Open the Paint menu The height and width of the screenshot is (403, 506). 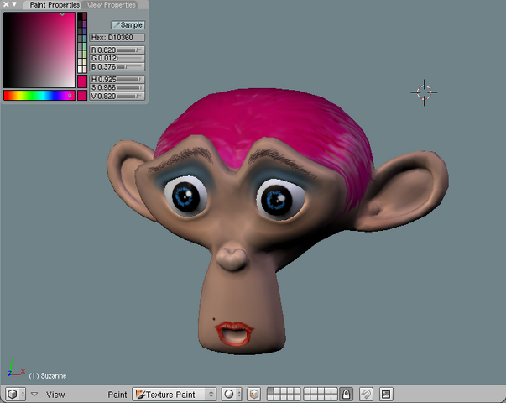click(x=117, y=395)
